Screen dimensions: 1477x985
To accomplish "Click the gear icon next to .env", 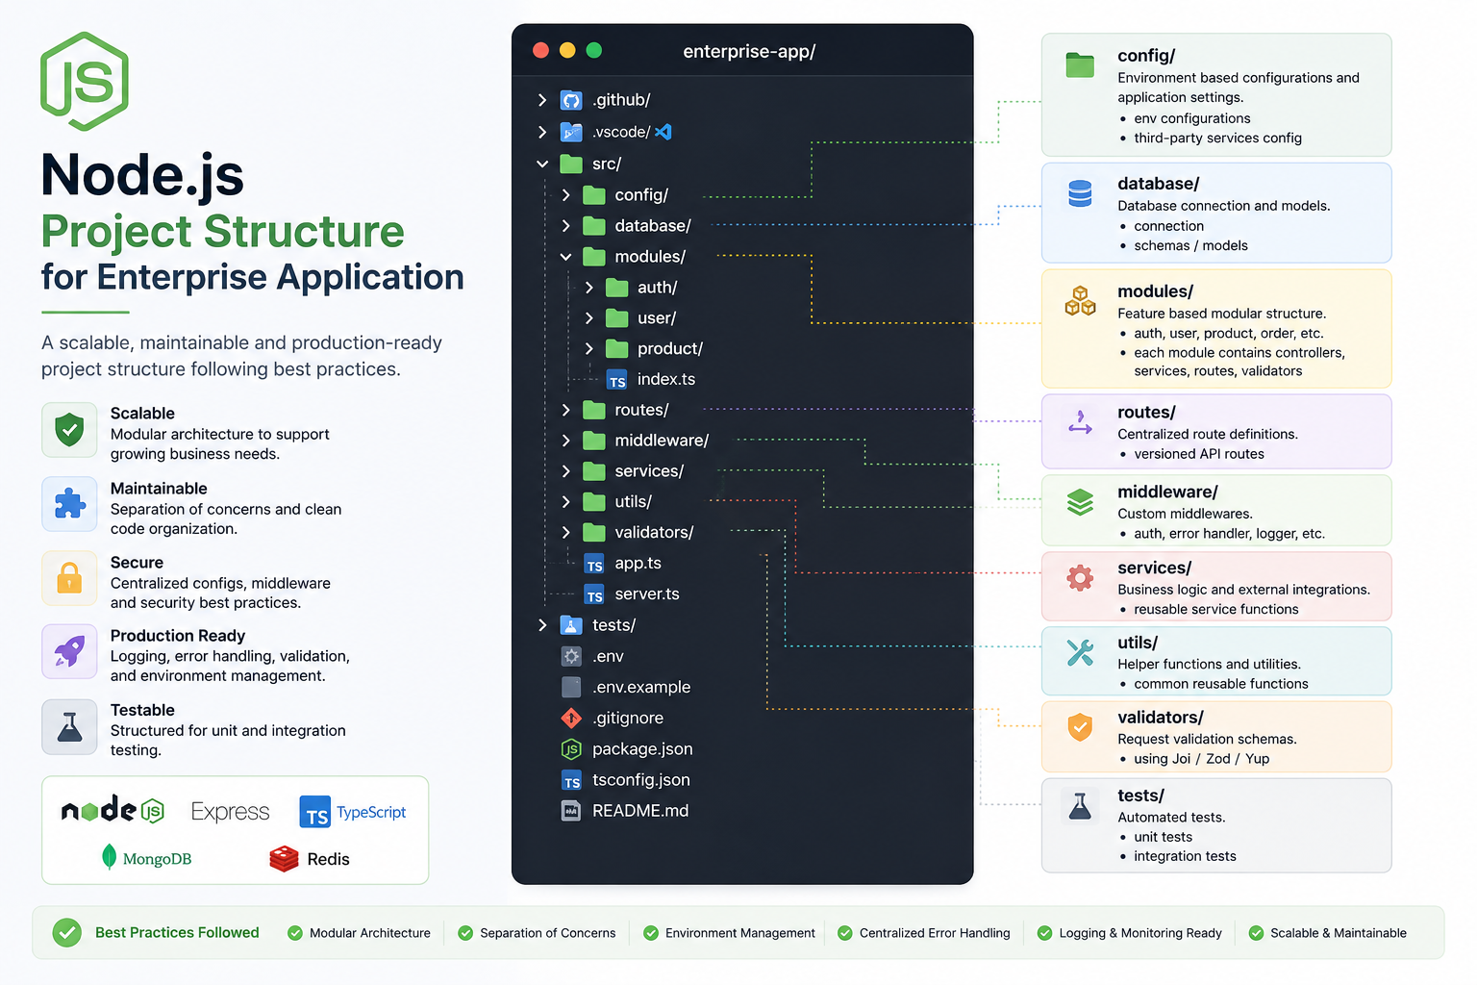I will [571, 656].
